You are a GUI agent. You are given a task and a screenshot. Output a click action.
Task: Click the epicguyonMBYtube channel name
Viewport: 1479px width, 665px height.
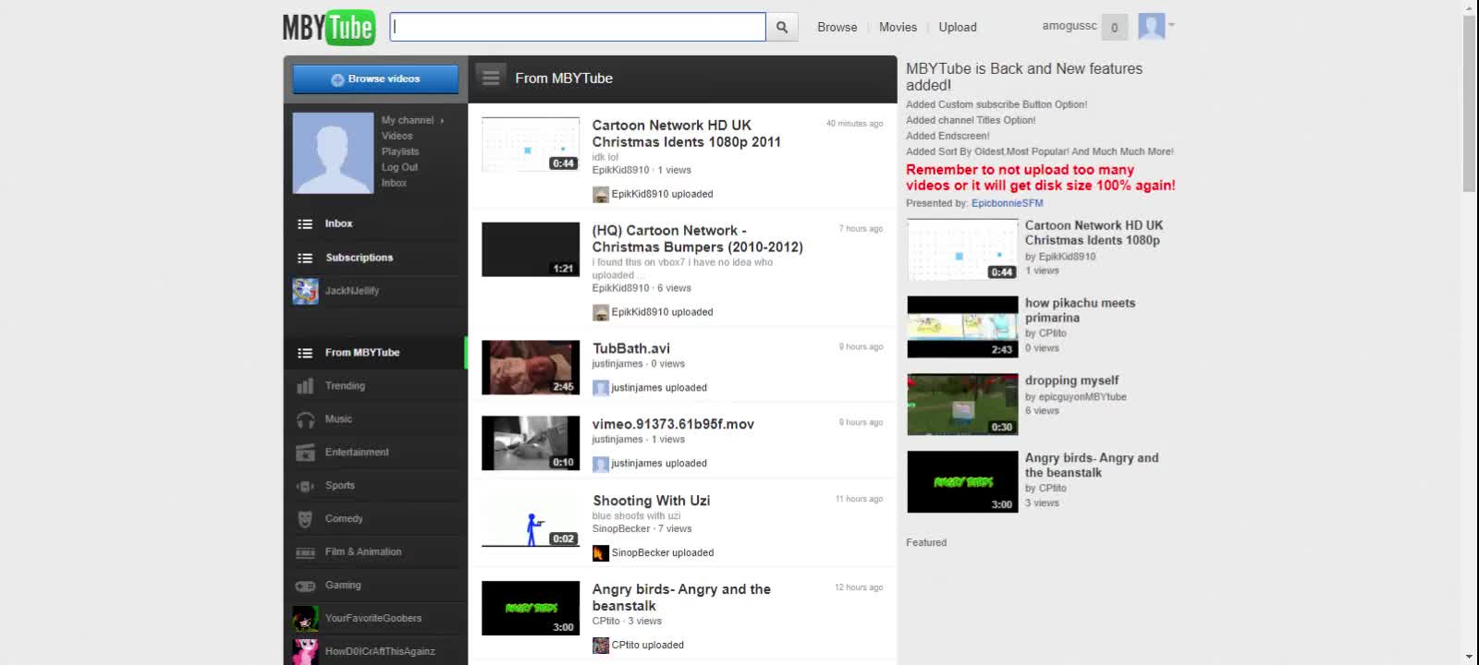point(1082,397)
